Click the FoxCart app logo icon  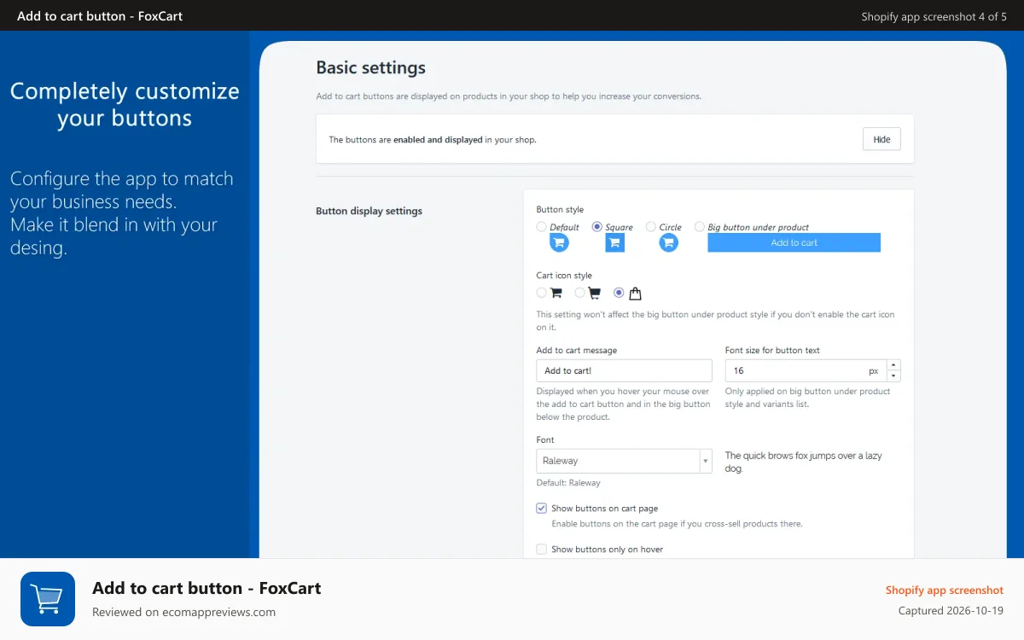[x=48, y=599]
